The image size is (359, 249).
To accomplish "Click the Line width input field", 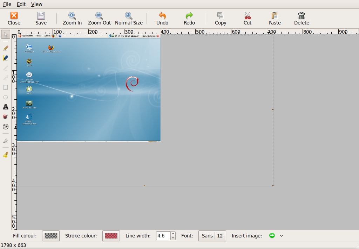I will pos(163,236).
